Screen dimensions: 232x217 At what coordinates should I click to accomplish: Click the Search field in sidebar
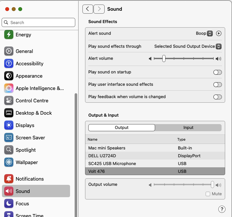38,22
